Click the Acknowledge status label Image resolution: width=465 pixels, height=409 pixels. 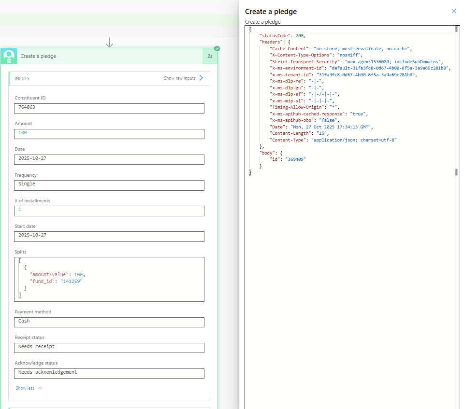tap(36, 363)
